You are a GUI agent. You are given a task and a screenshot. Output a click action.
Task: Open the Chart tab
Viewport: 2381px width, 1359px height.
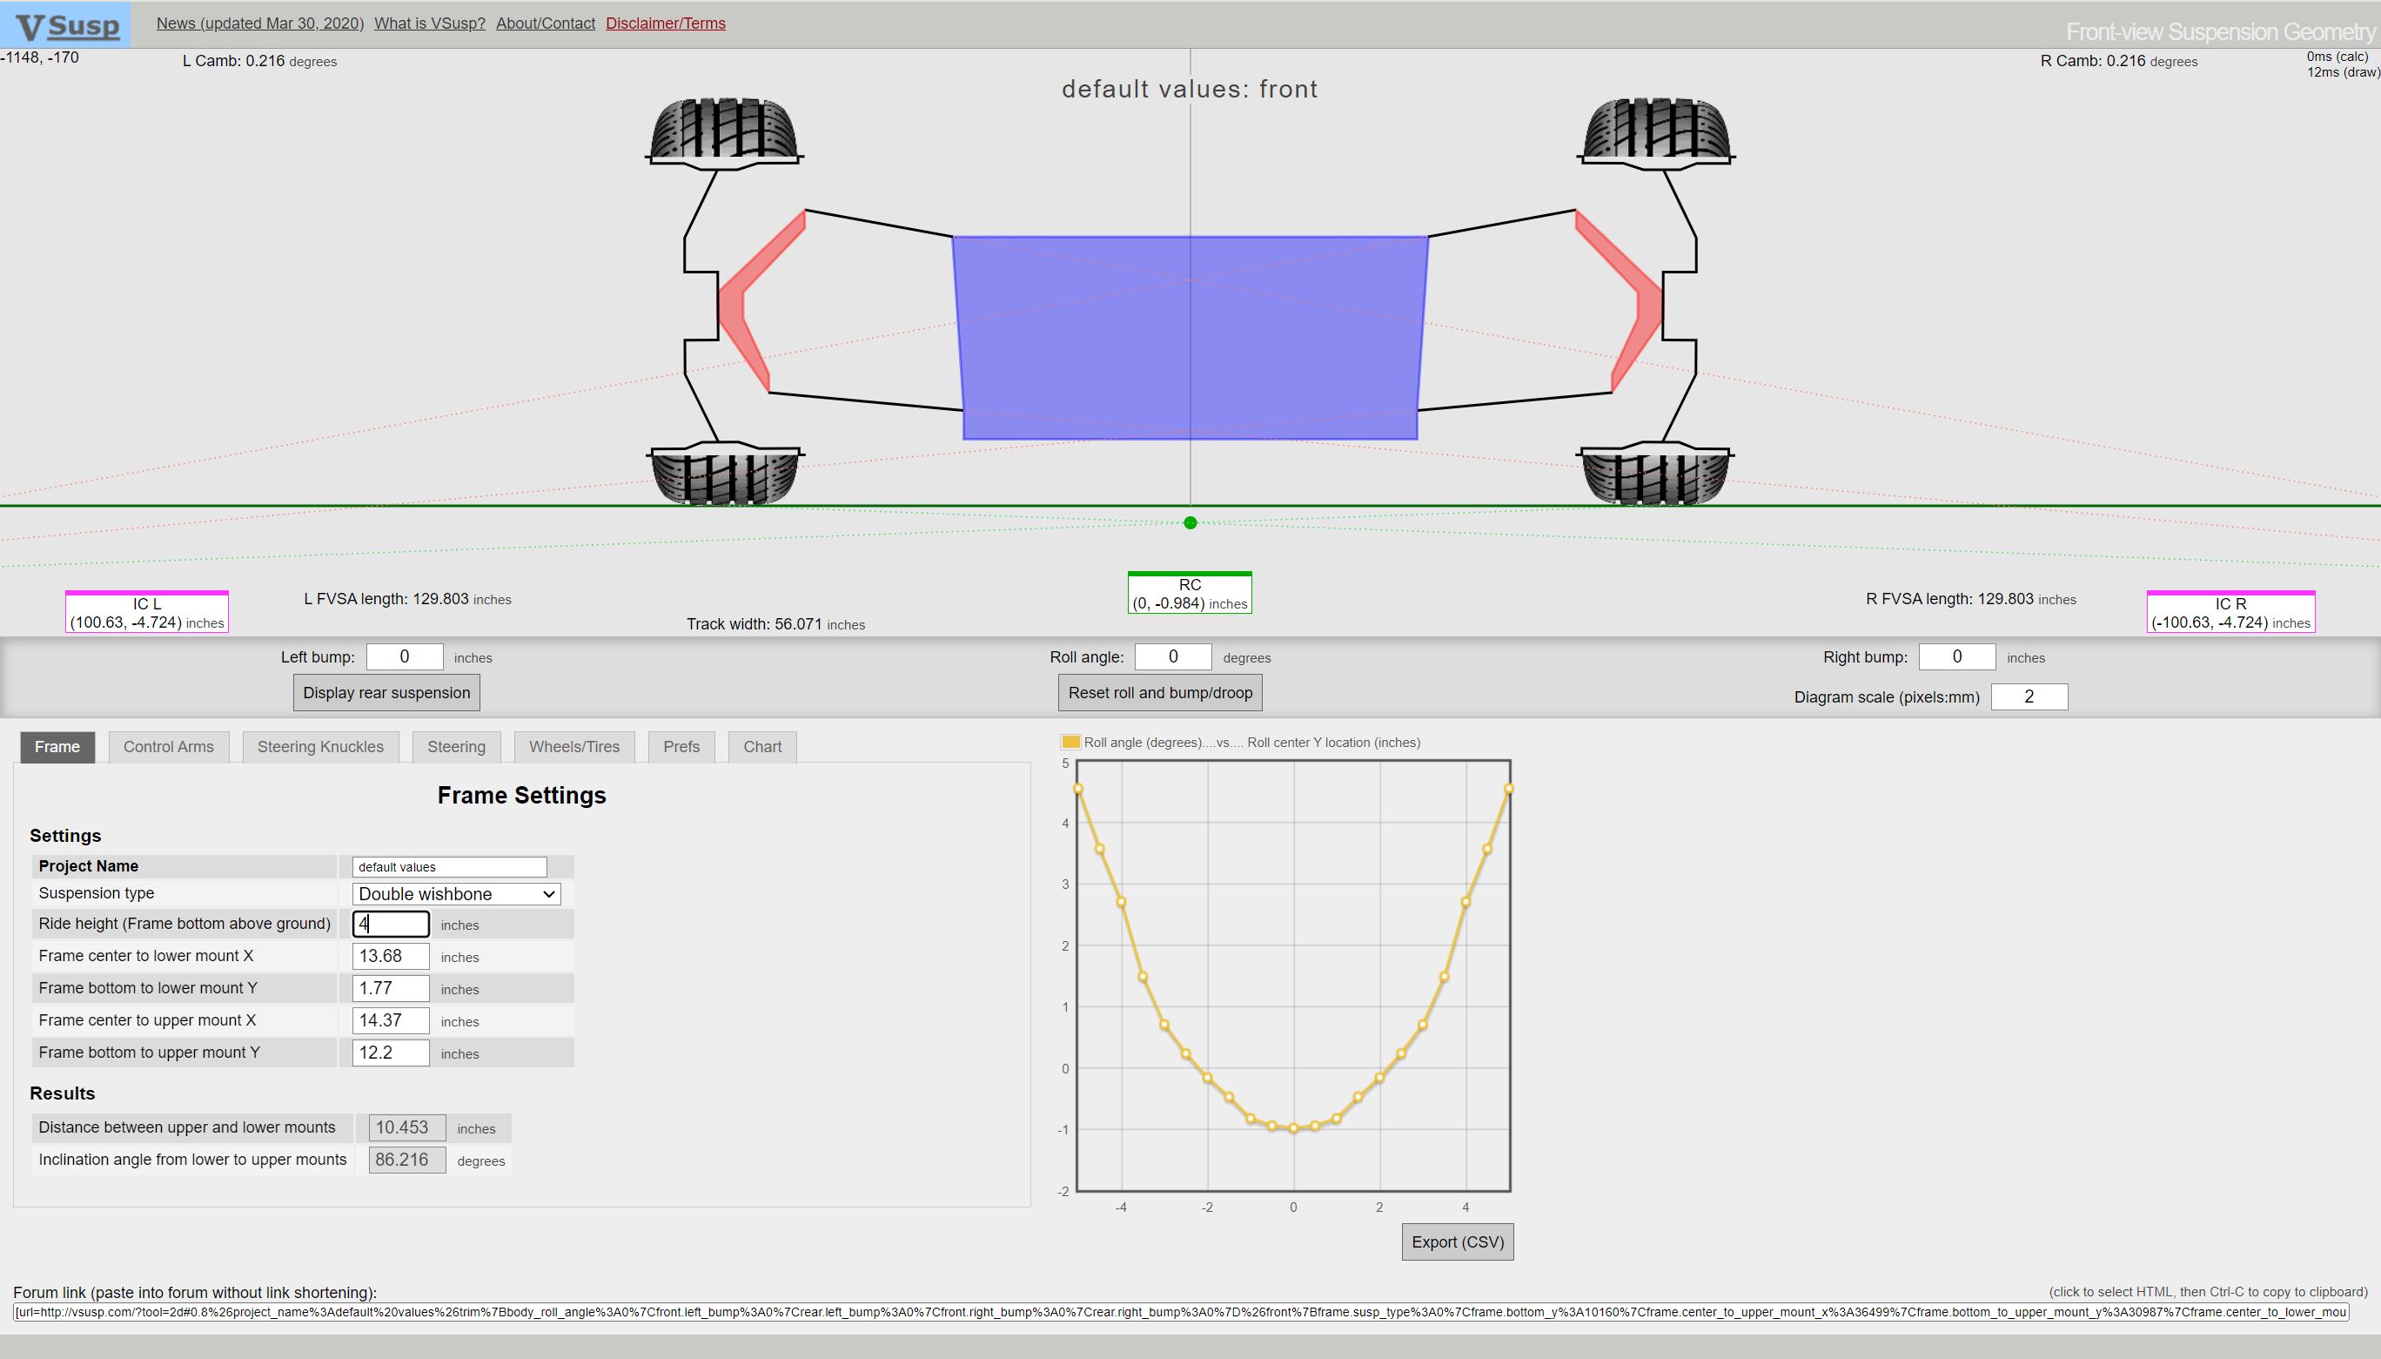[x=762, y=747]
